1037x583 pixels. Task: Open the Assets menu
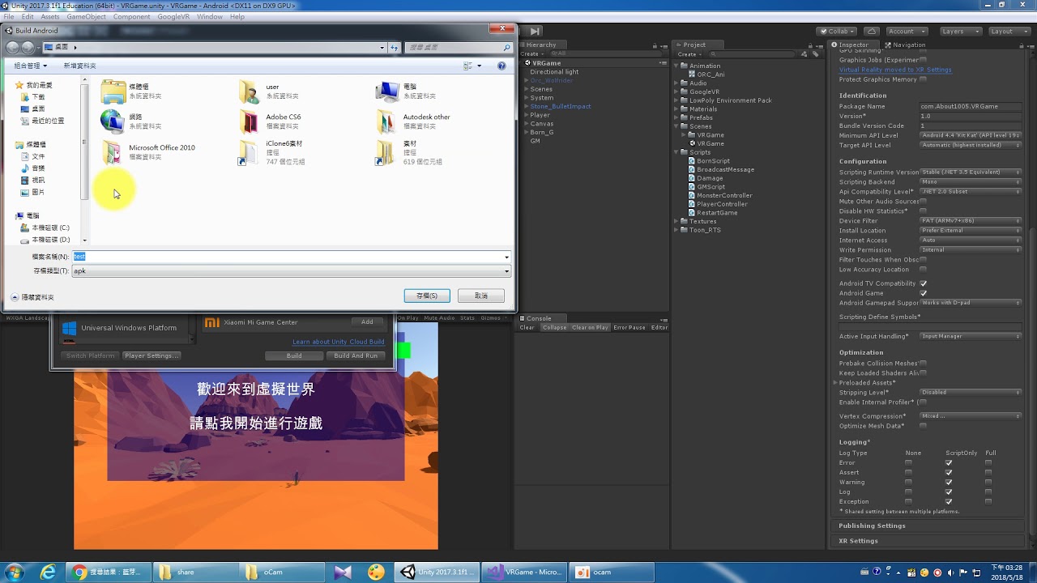(49, 16)
